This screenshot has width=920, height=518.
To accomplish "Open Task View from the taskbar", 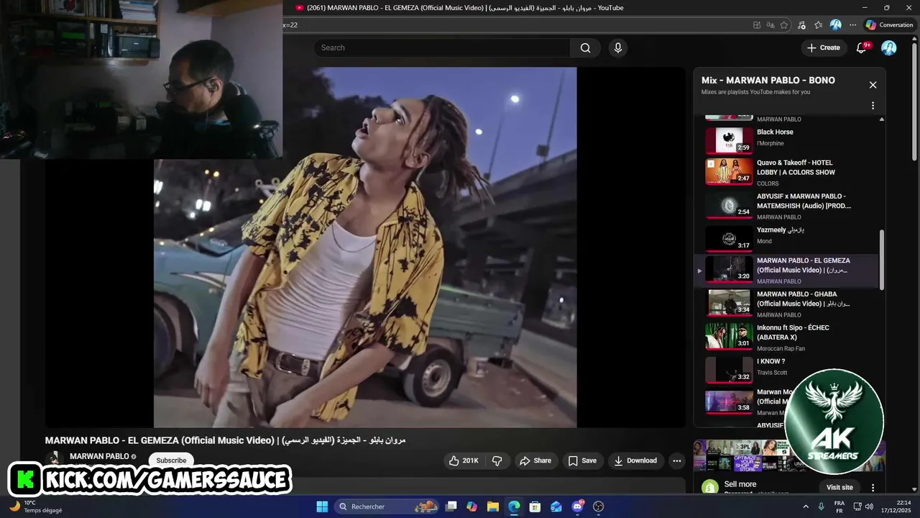I will (451, 506).
